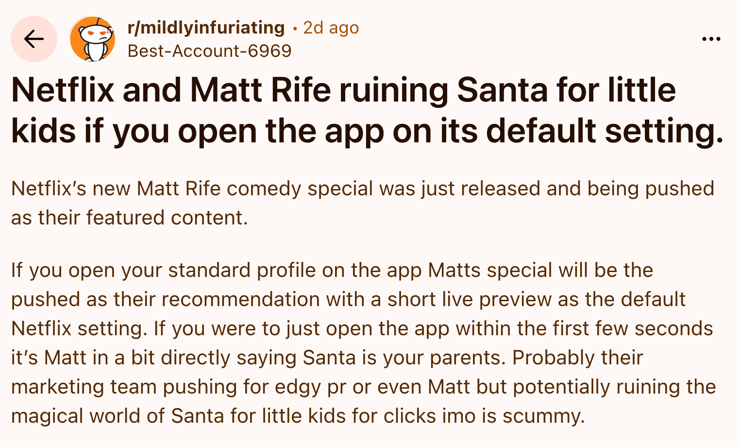Click "default setting." in the post title

tap(605, 131)
